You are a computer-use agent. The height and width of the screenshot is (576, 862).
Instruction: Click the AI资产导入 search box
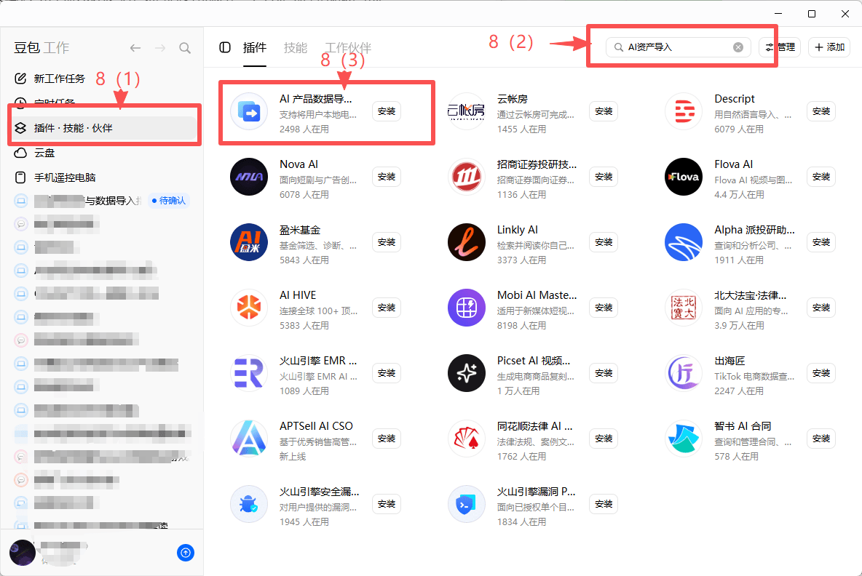pos(679,47)
